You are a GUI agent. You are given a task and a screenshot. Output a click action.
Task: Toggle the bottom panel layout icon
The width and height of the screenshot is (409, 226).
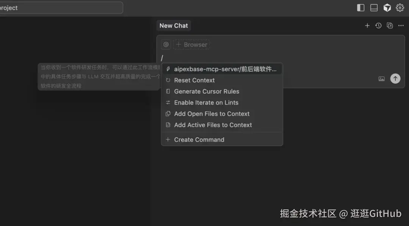[374, 7]
